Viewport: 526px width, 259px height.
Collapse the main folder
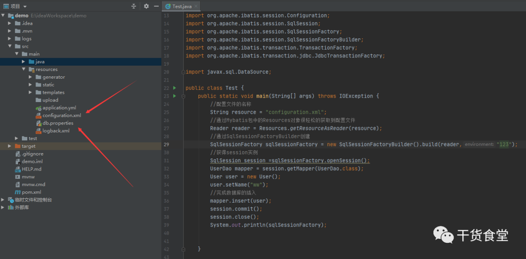[x=17, y=54]
